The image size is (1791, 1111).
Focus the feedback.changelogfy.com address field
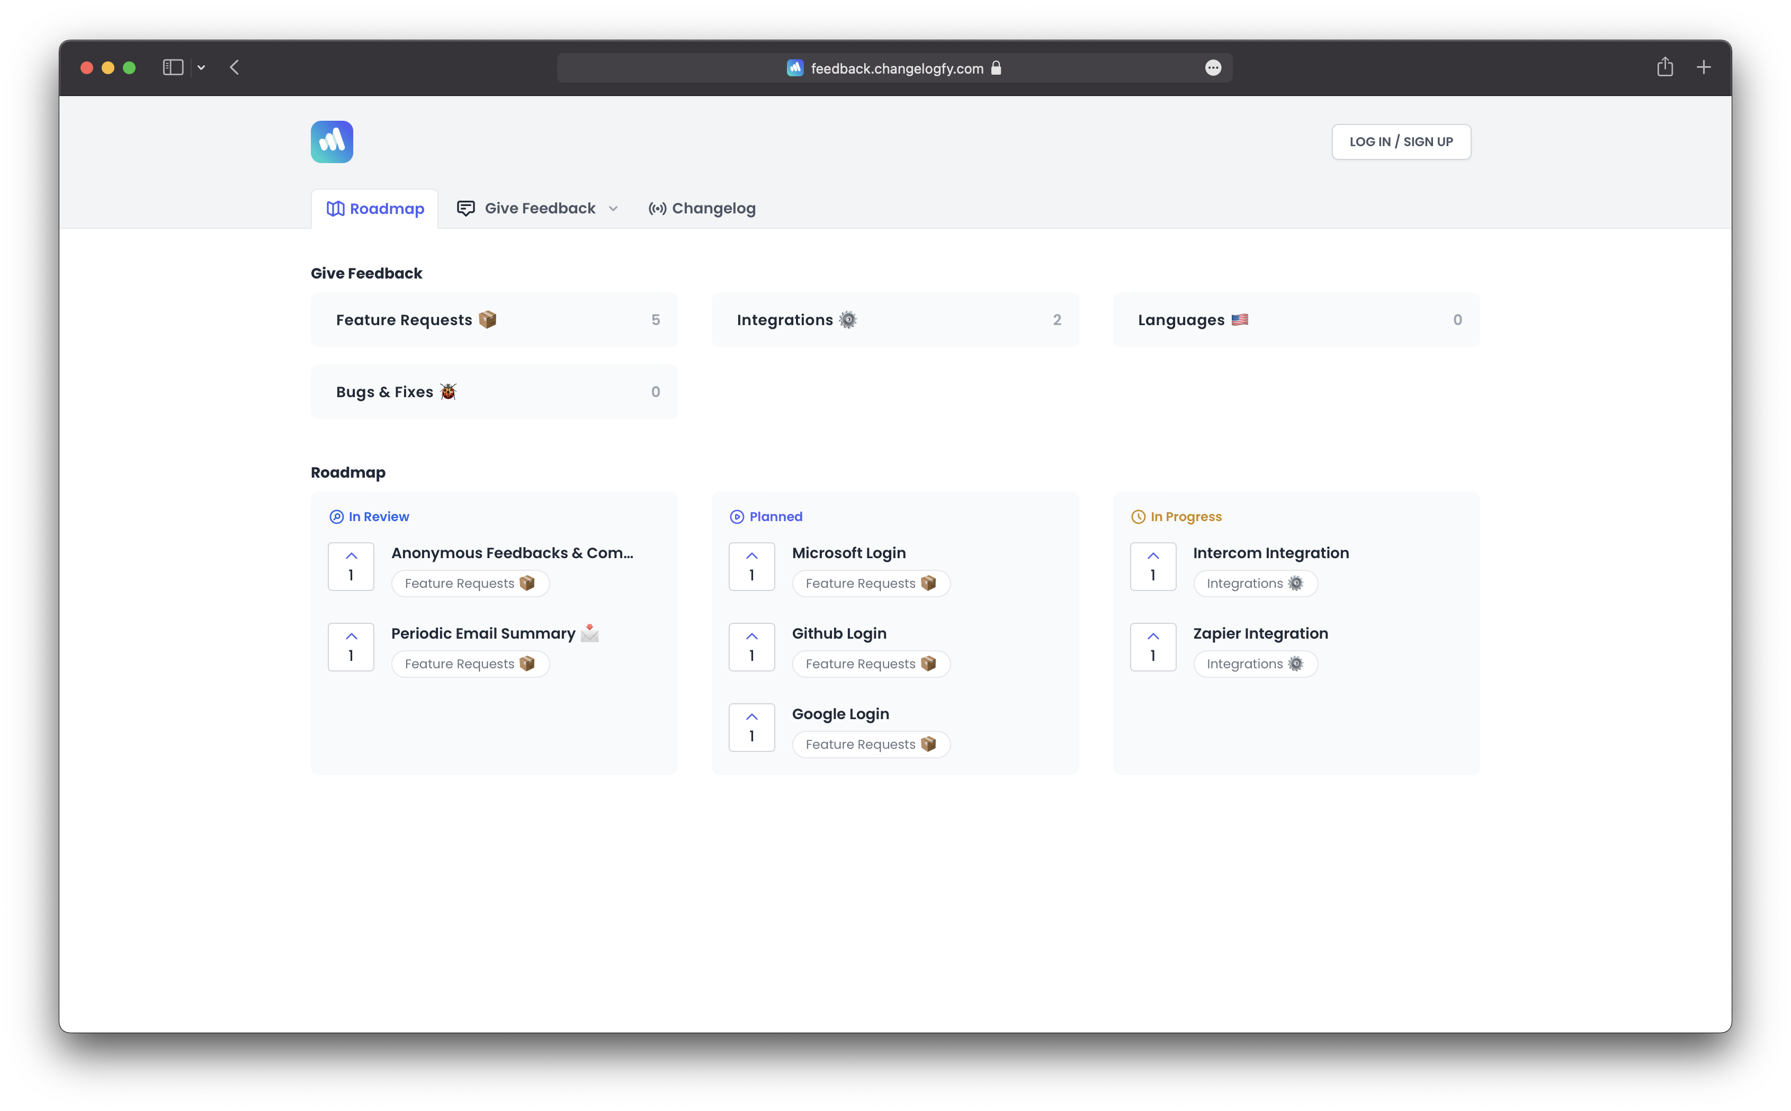point(896,68)
